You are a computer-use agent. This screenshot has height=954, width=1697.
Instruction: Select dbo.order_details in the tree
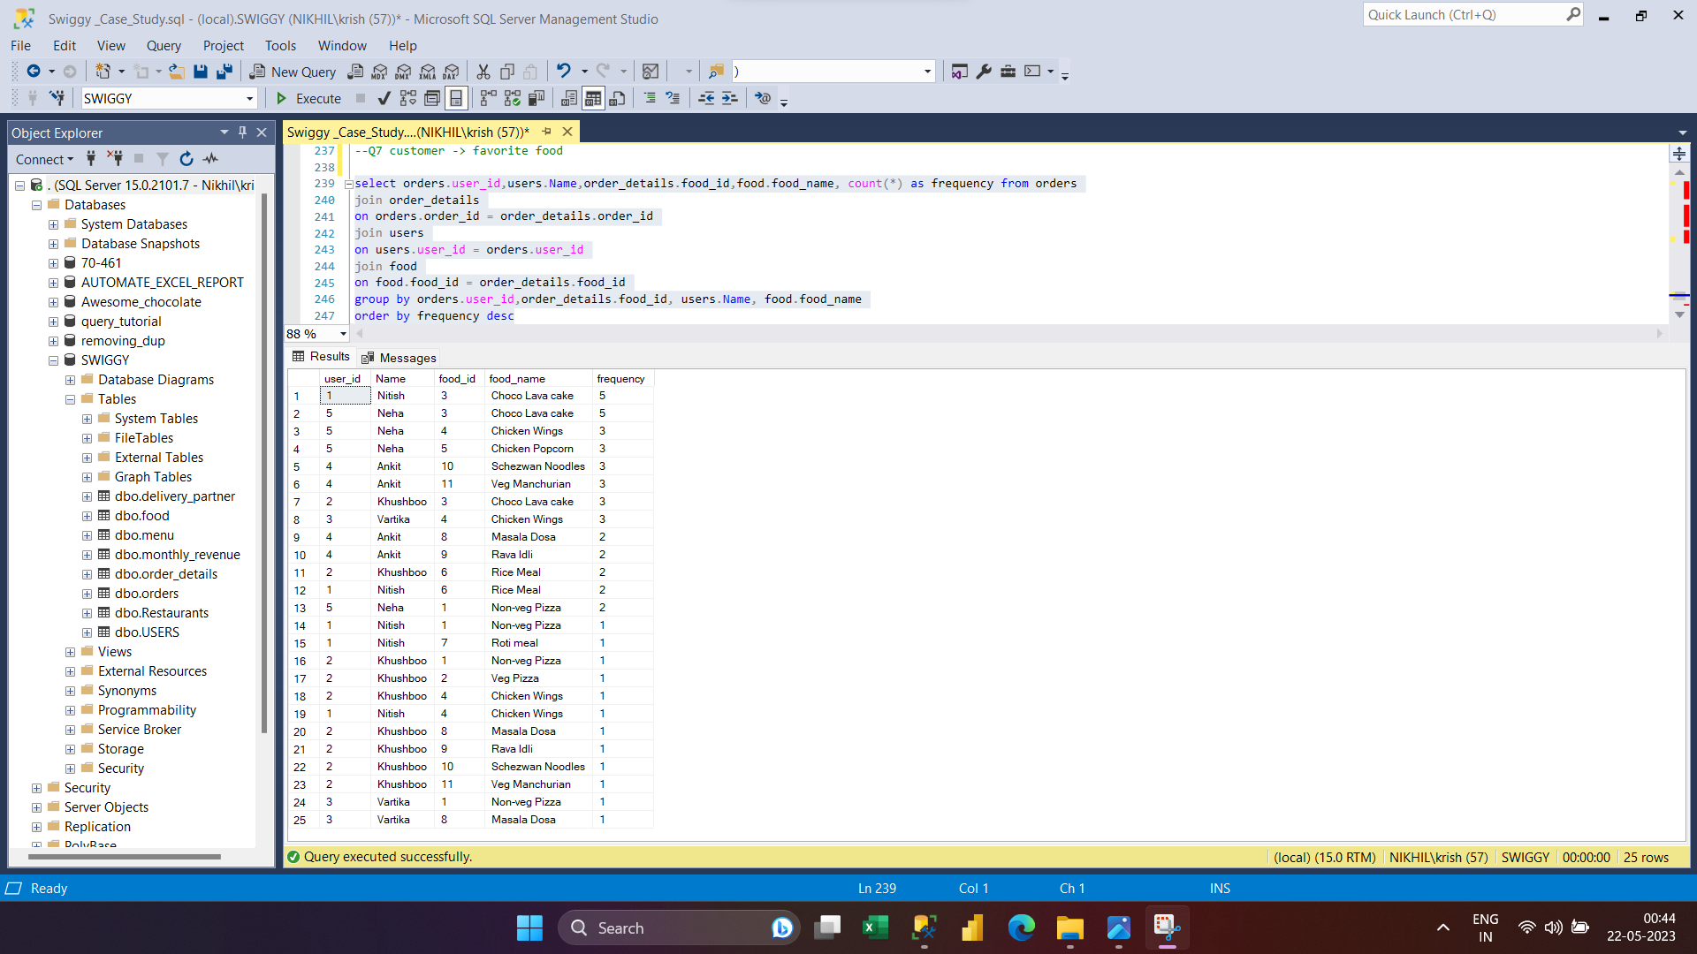(x=165, y=574)
